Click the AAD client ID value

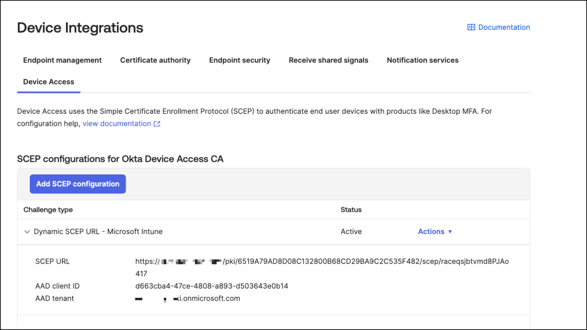click(212, 286)
